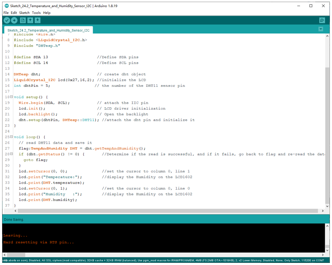This screenshot has width=332, height=265.
Task: Create a new sketch with New icon
Action: 23,20
